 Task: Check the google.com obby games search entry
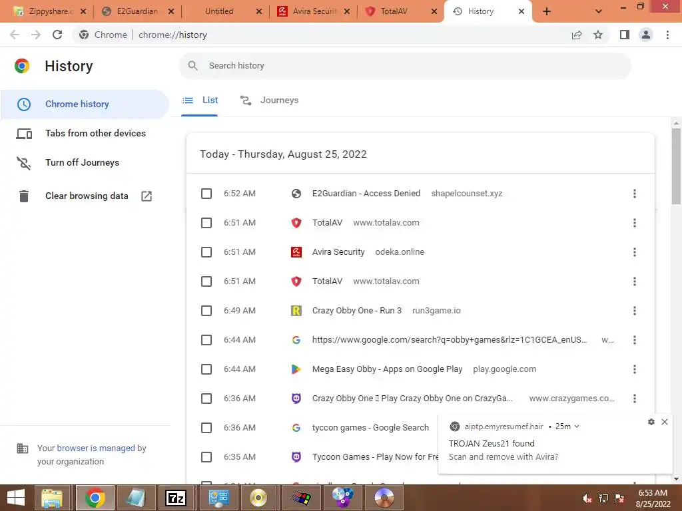click(x=206, y=340)
